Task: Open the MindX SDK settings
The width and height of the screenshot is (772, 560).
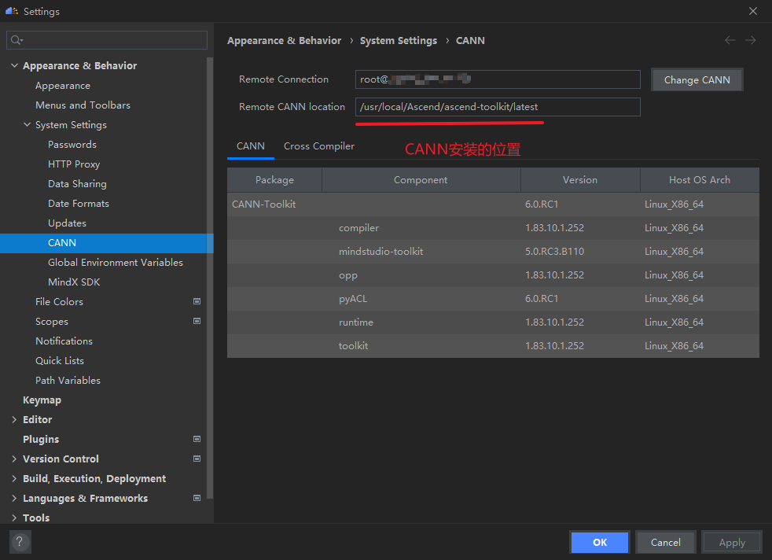Action: tap(74, 282)
